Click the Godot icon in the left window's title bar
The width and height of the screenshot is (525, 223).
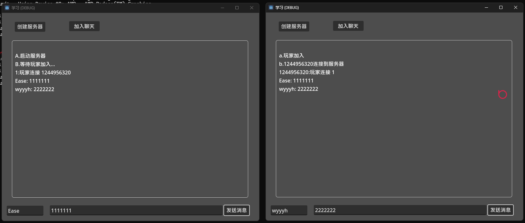coord(7,8)
